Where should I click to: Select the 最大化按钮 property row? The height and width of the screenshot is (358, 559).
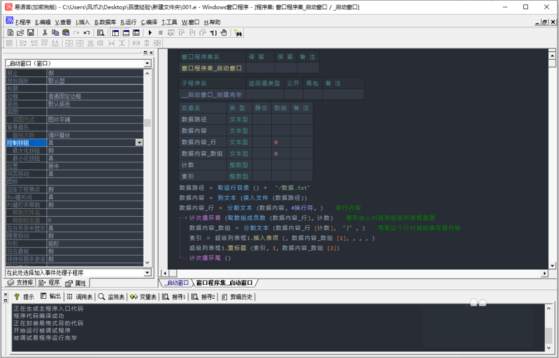point(74,150)
